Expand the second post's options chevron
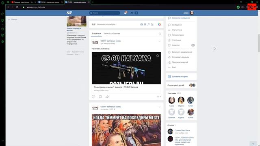Image resolution: width=260 pixels, height=146 pixels. point(160,107)
